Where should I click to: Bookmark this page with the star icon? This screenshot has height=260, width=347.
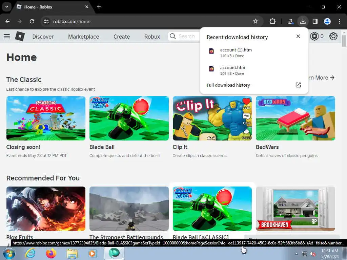coord(256,21)
